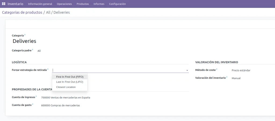Go to Categorías de productos breadcrumb
Viewport: 275px width, 121px height.
point(22,12)
